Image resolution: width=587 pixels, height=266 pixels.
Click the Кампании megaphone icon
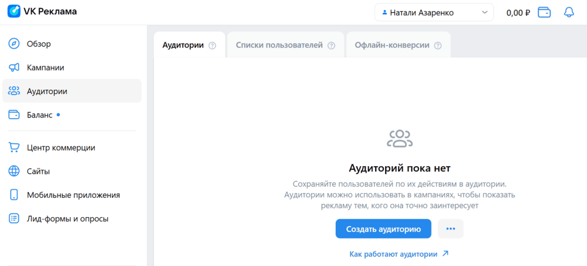[14, 68]
